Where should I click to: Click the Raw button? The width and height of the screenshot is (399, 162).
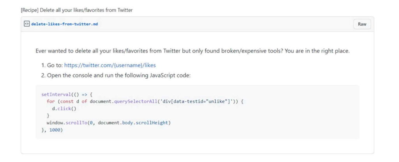tap(362, 24)
